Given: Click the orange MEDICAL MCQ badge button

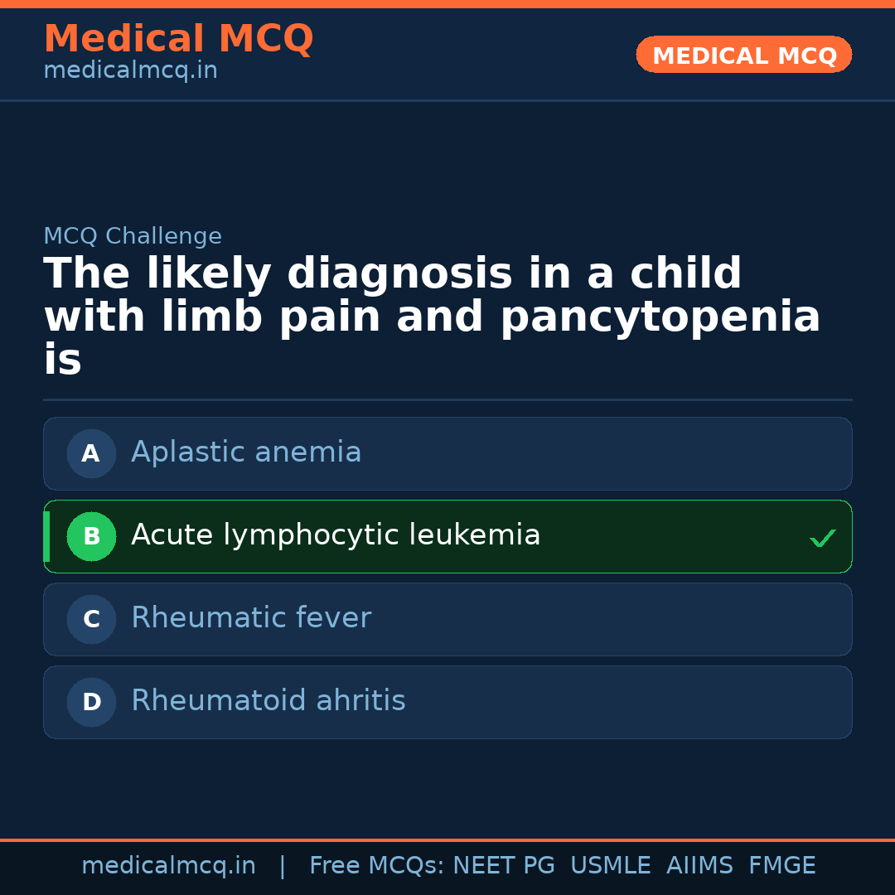Looking at the screenshot, I should tap(743, 55).
